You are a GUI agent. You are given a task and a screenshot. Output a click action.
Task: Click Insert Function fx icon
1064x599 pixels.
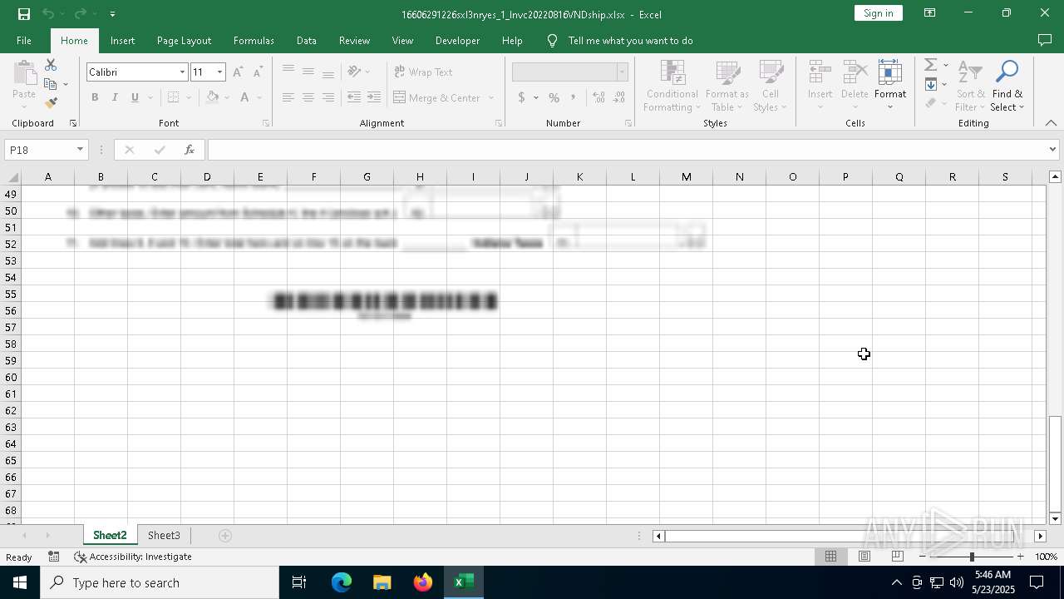click(190, 150)
